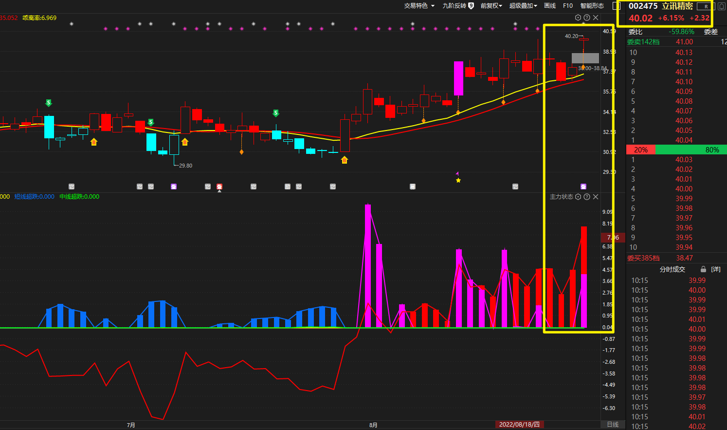The height and width of the screenshot is (430, 727).
Task: Click the 7.06 value tag on indicator axis
Action: pos(613,238)
